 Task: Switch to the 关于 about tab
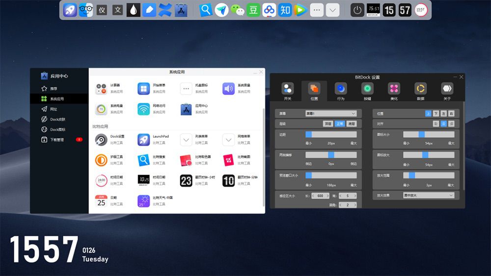pos(447,91)
